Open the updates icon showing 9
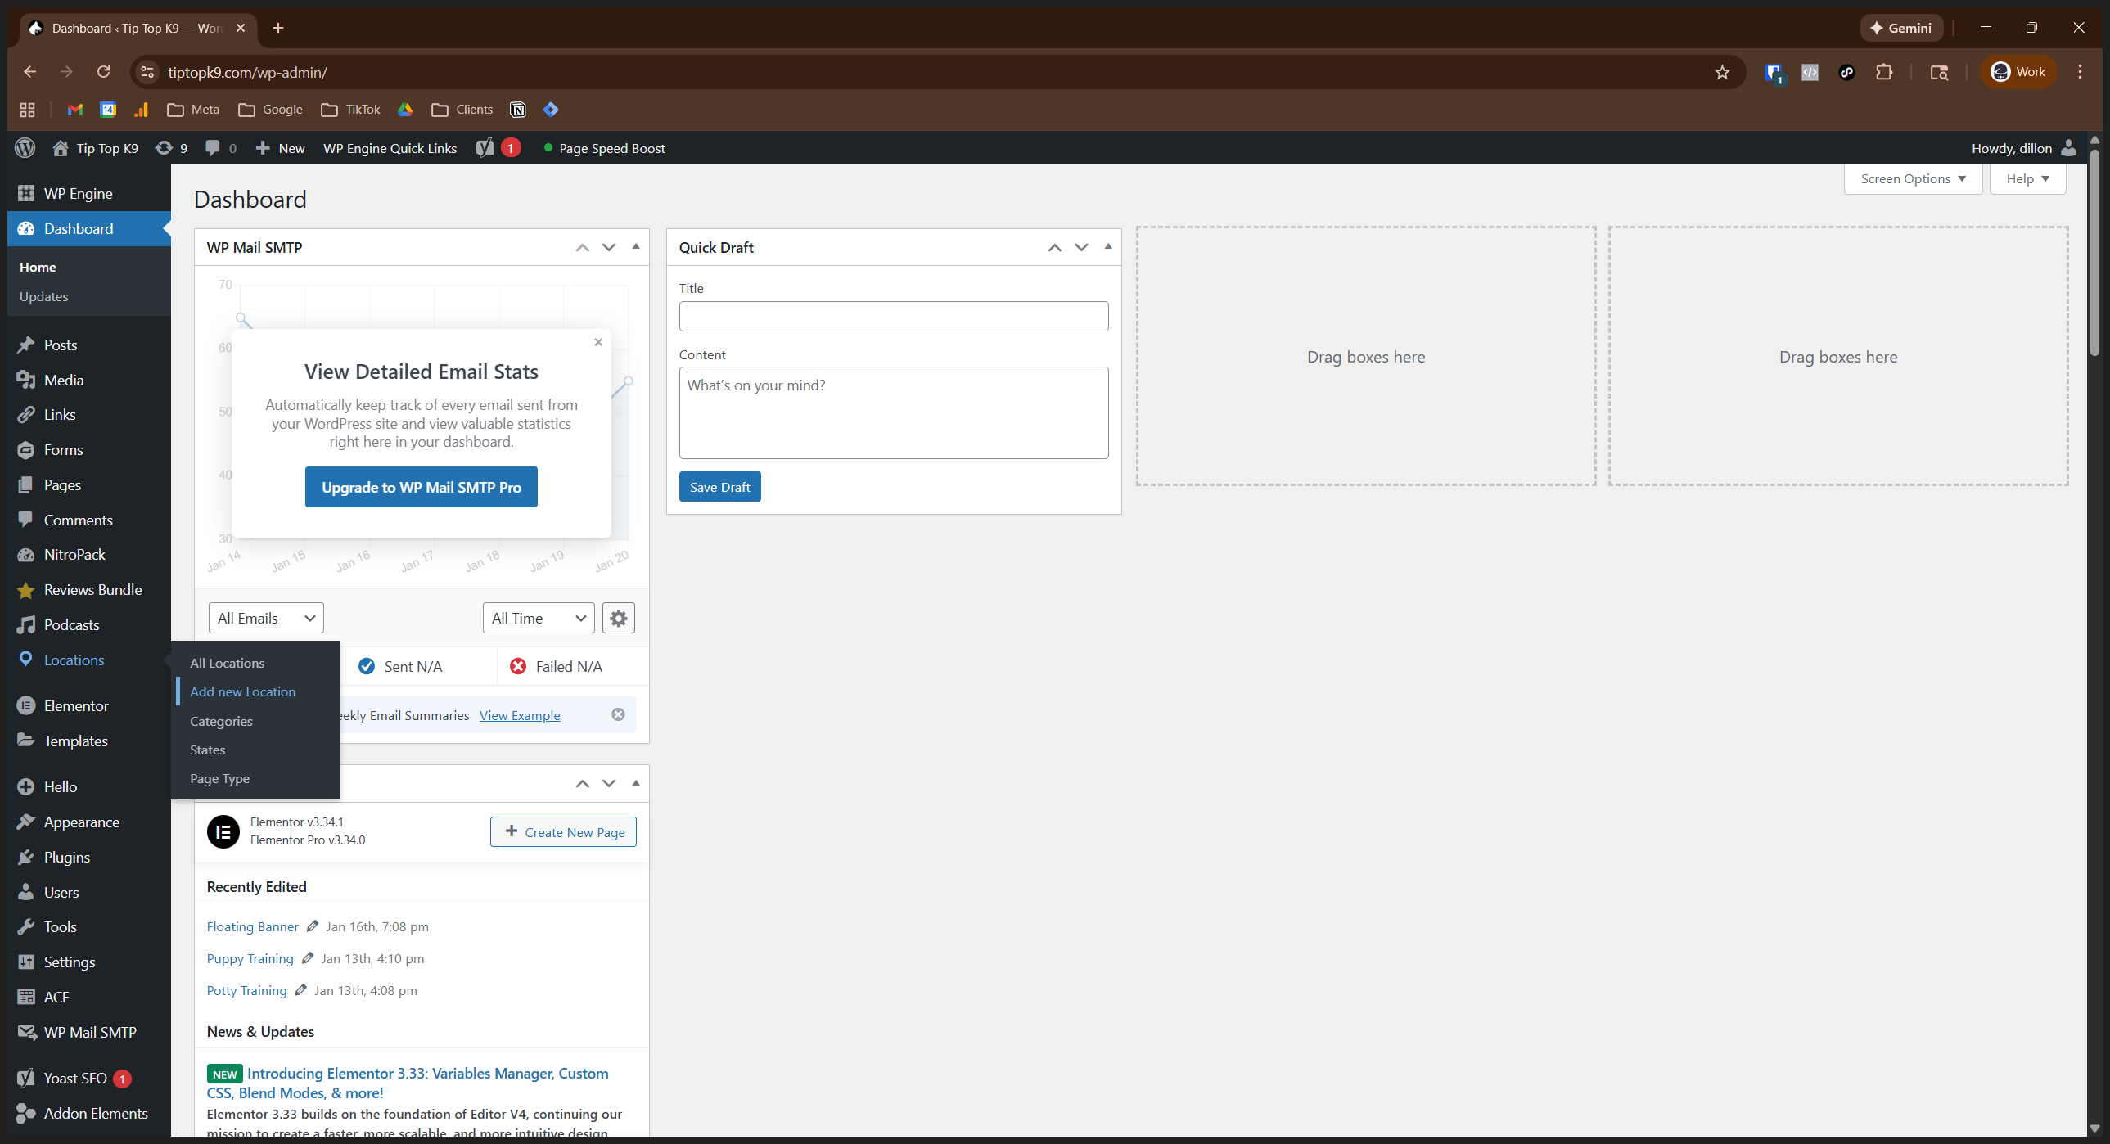The image size is (2110, 1144). coord(171,148)
